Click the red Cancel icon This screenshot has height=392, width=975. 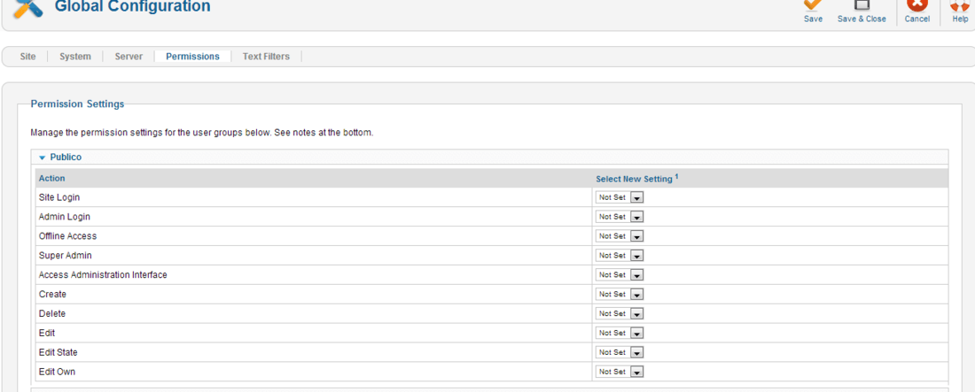click(917, 5)
